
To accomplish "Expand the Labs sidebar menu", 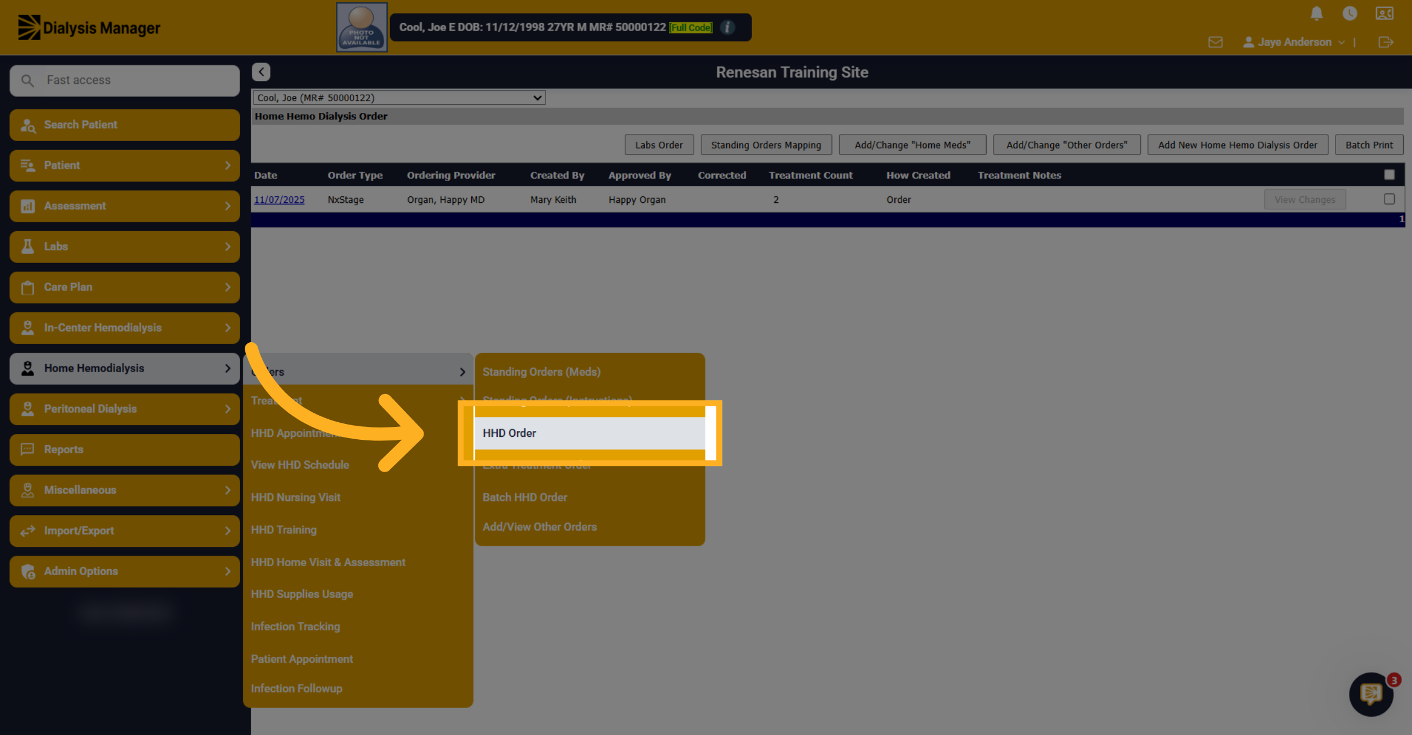I will click(x=125, y=246).
